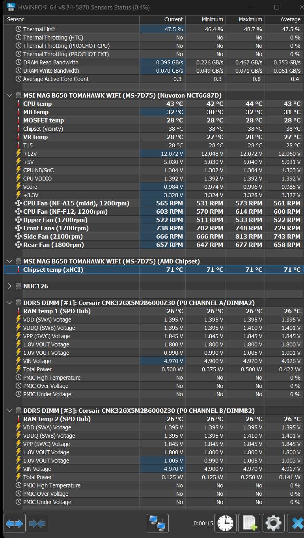This screenshot has height=538, width=304.
Task: Click the collapse columns arrows button
Action: tap(37, 523)
